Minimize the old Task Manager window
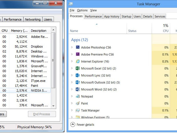Image resolution: width=177 pixels, height=133 pixels. pos(37,3)
